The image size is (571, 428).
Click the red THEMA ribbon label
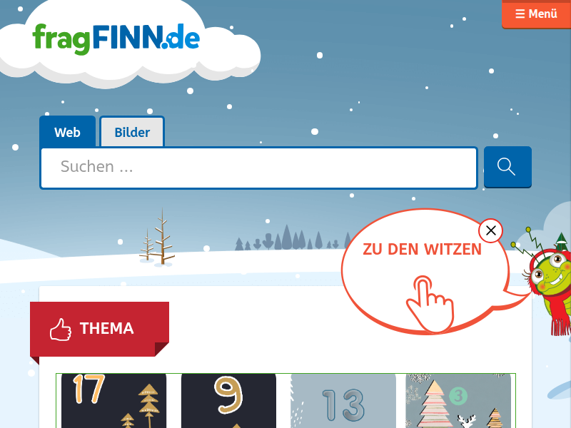point(99,329)
